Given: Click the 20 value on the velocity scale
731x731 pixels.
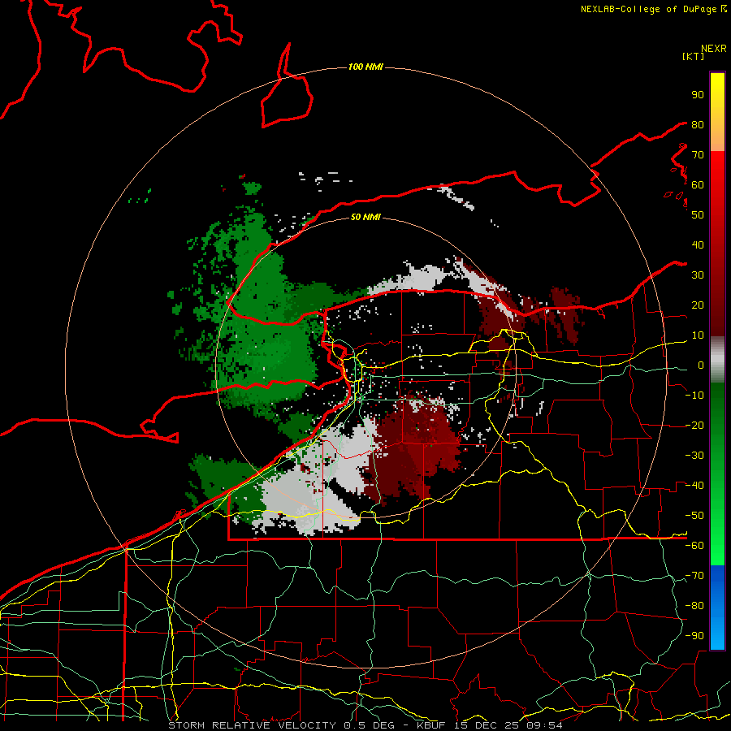Looking at the screenshot, I should [x=698, y=305].
